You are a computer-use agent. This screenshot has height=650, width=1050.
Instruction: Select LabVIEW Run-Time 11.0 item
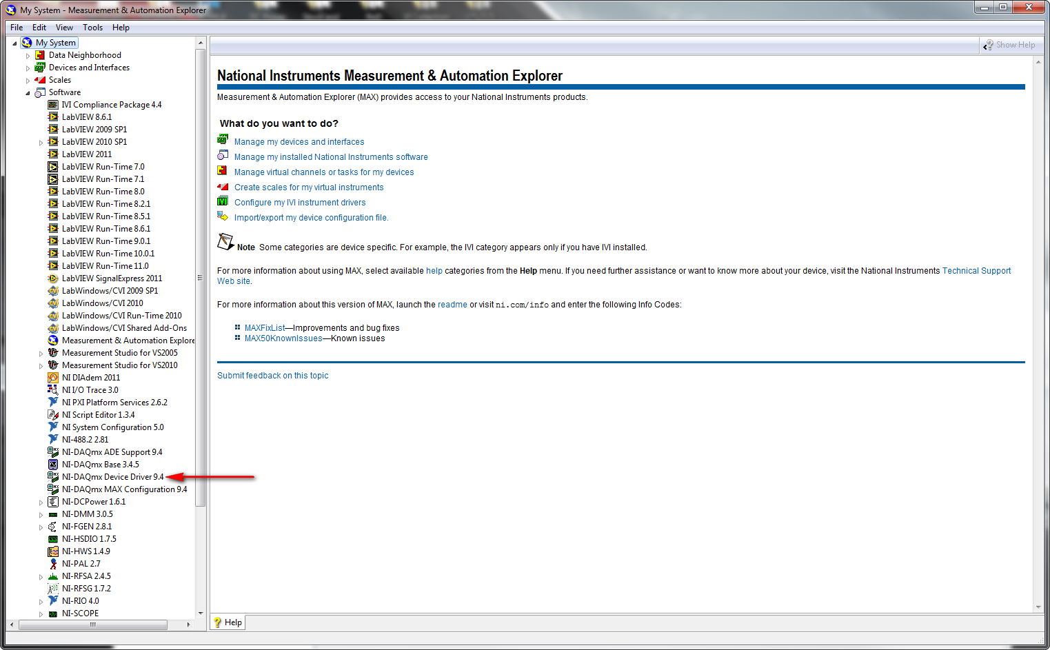105,266
